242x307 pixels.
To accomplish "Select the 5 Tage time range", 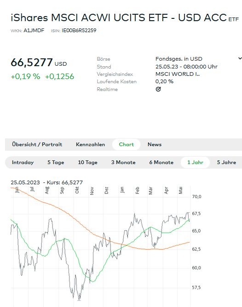I will coord(56,163).
